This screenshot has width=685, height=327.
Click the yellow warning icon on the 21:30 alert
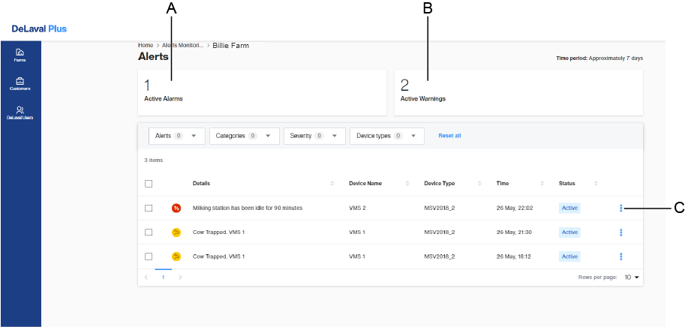click(176, 232)
